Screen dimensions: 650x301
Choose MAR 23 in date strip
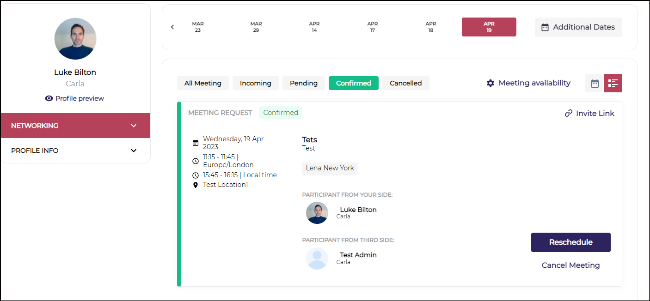[x=198, y=27]
